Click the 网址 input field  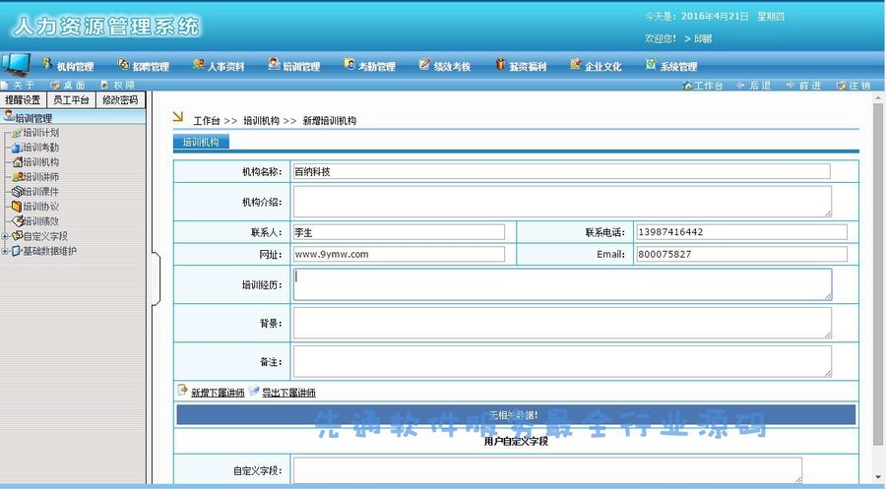tap(399, 254)
